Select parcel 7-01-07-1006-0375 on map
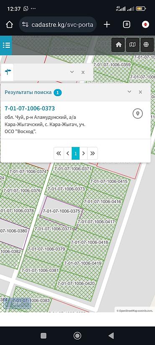 62,211
